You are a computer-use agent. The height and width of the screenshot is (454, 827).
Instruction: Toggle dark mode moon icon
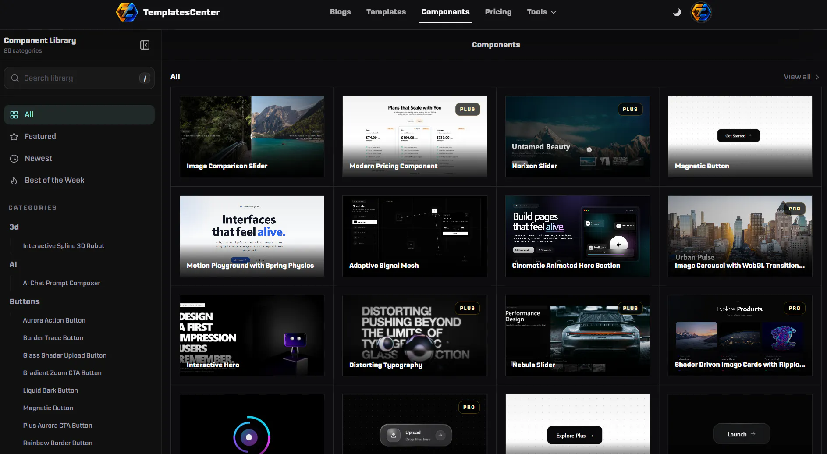pyautogui.click(x=677, y=12)
